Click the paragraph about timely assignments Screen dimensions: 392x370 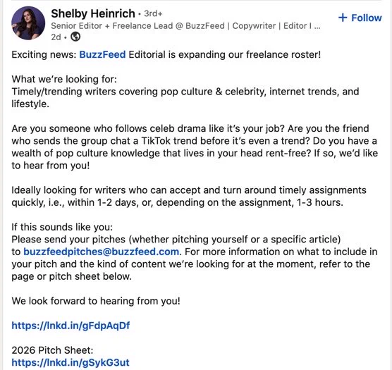click(x=189, y=196)
